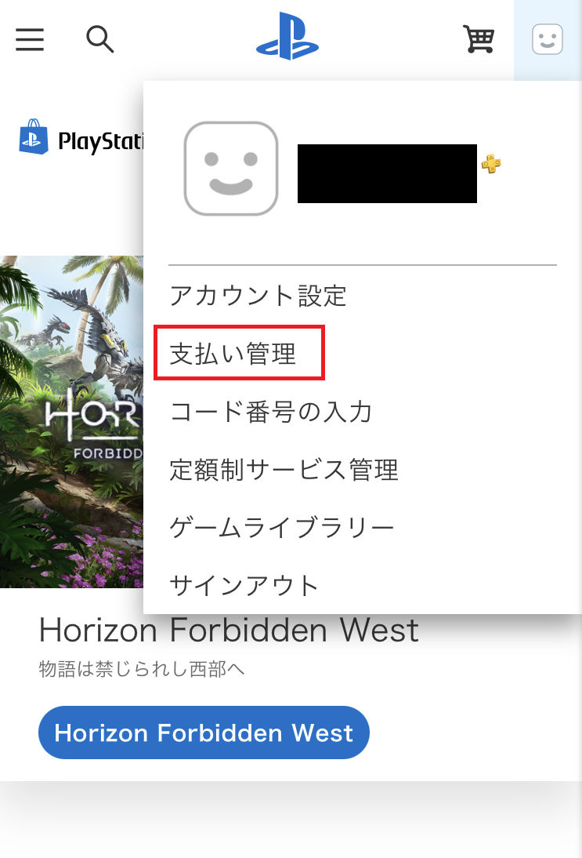Open the shopping cart
The width and height of the screenshot is (582, 858).
click(479, 39)
